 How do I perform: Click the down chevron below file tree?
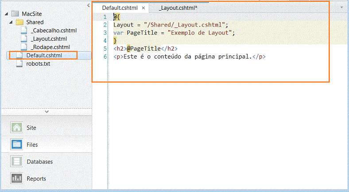pos(47,112)
